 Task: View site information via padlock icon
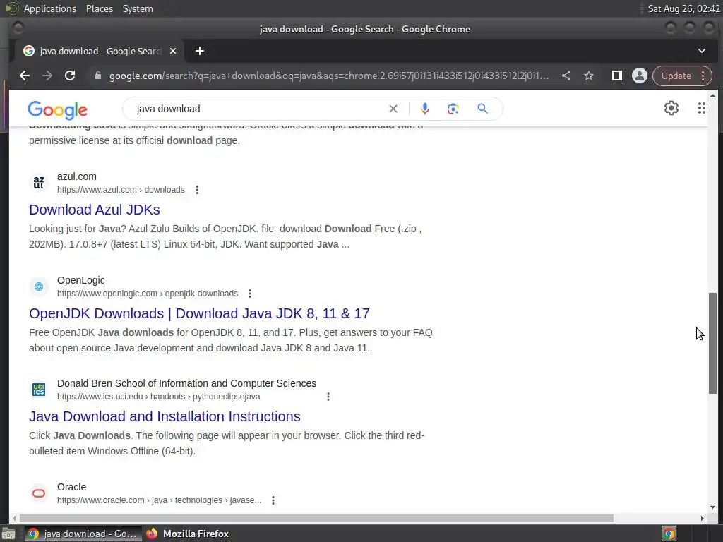tap(97, 76)
